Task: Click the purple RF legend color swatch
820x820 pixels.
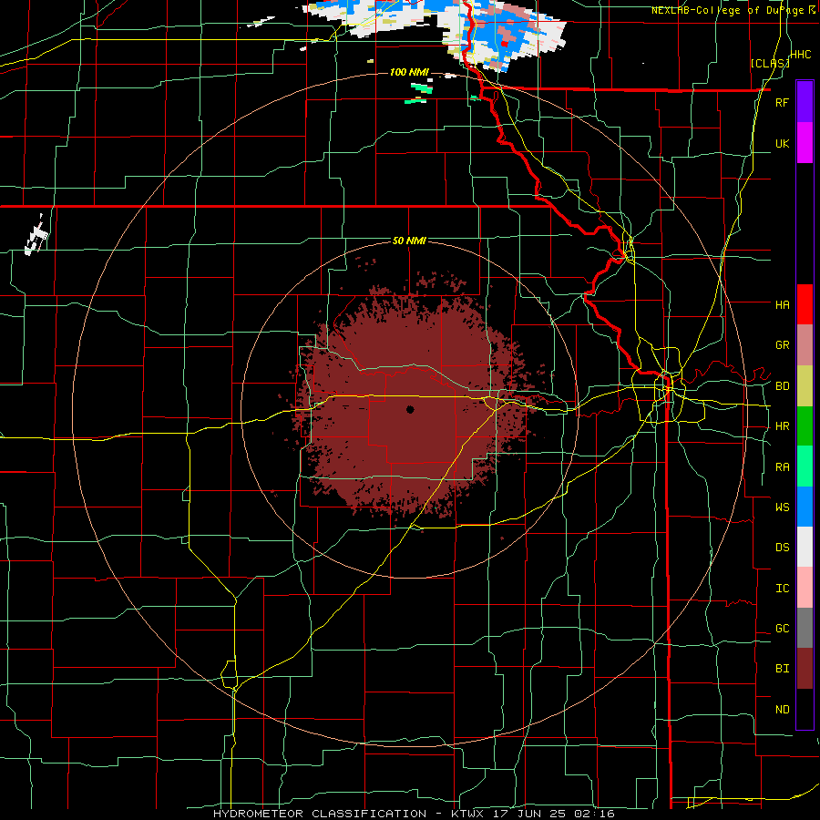Action: tap(805, 102)
